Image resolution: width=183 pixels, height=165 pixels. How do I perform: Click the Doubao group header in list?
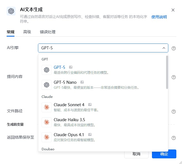[x=48, y=149]
